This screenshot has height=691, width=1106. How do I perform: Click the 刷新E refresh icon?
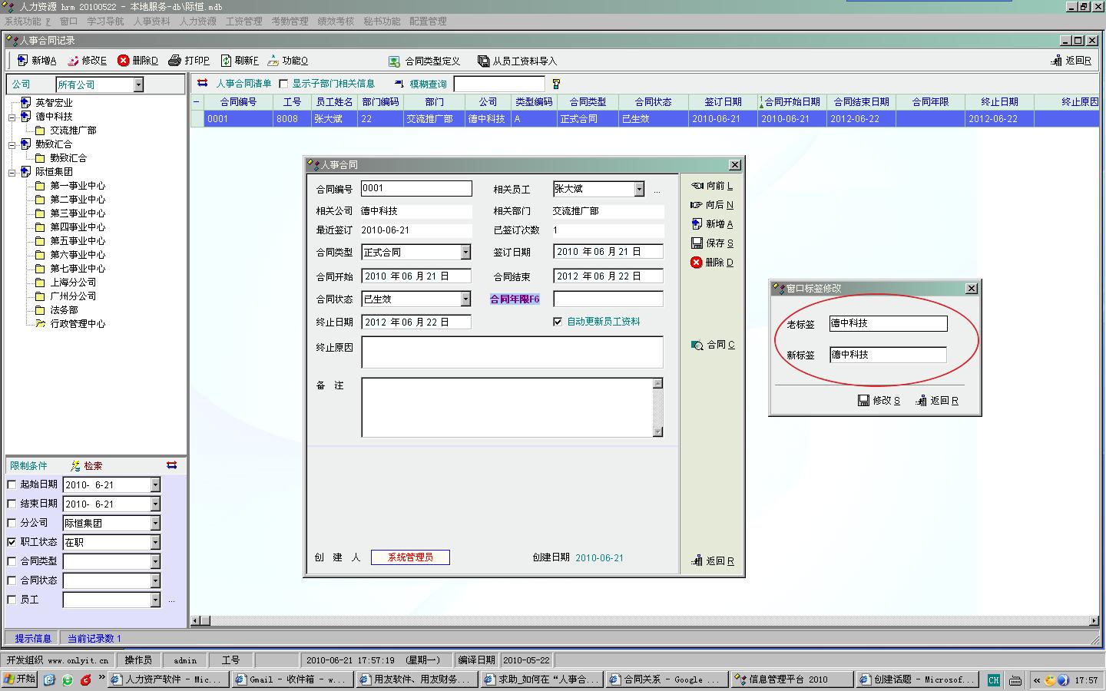[x=226, y=61]
